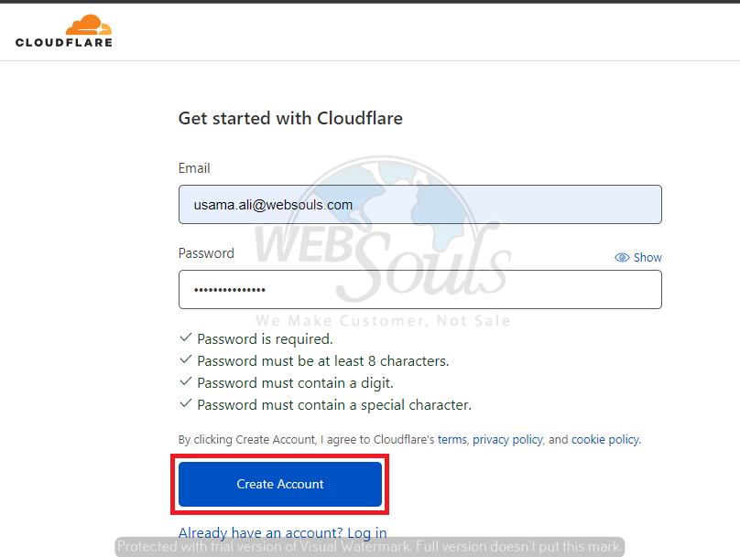
Task: Open the privacy policy link
Action: 507,440
